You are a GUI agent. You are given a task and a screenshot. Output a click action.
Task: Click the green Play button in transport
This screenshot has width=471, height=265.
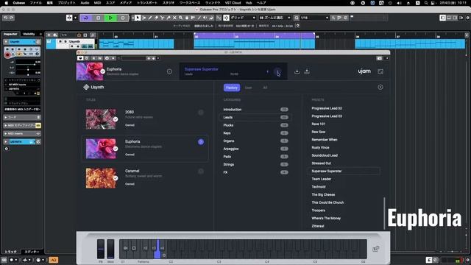[x=110, y=18]
